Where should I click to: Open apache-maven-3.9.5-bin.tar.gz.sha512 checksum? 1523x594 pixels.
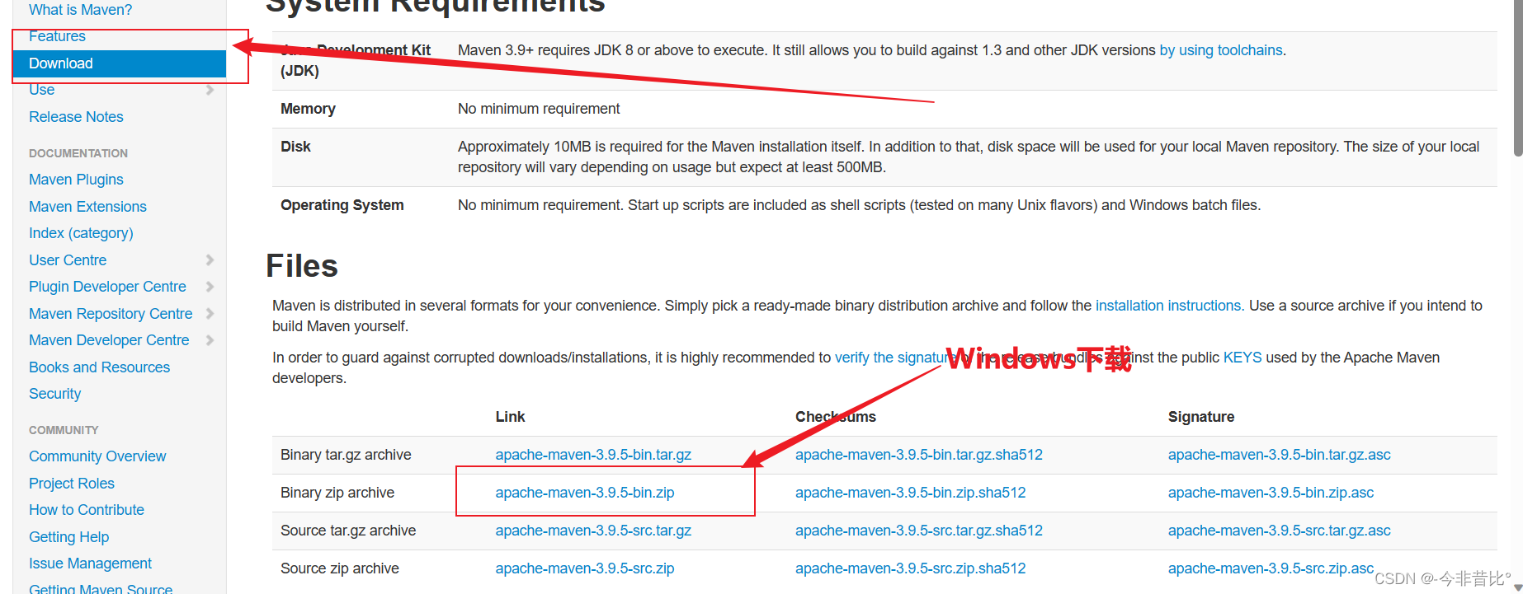point(919,455)
